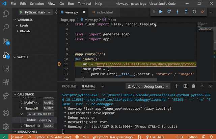This screenshot has height=139, width=216.
Task: Show more panel tabs via ellipsis
Action: click(102, 86)
